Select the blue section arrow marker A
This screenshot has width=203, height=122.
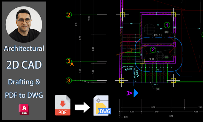136,93
